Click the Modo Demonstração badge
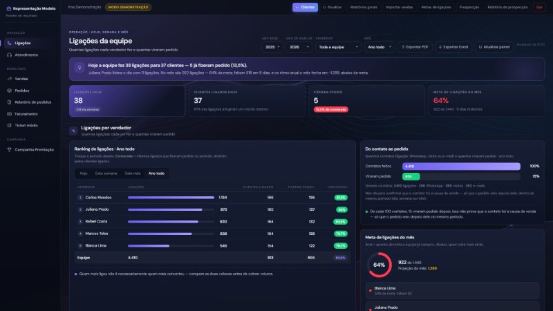 click(128, 8)
